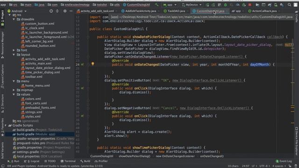Click the Select Opened File target icon
299x168 pixels.
click(51, 11)
